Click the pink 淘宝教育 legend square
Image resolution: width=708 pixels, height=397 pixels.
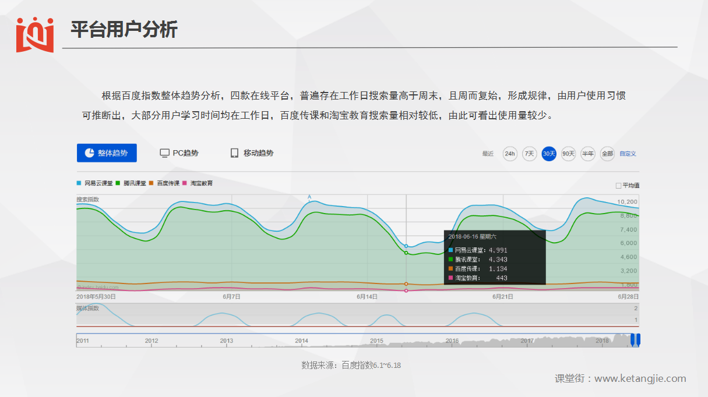185,183
